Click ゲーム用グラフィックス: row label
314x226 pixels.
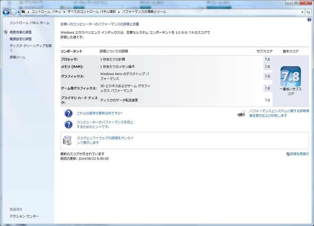(79, 88)
